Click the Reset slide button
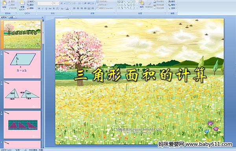236x151 pixels. pyautogui.click(x=30, y=5)
